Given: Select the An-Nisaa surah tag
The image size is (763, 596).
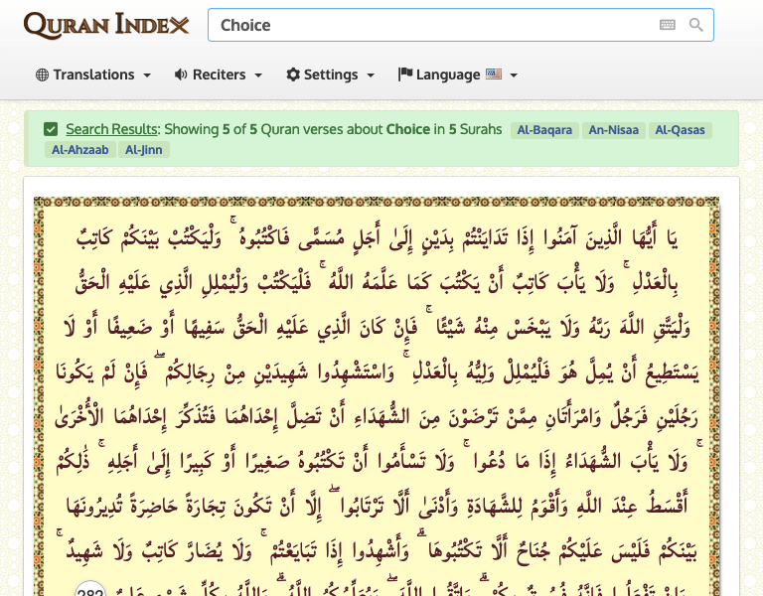Looking at the screenshot, I should (614, 129).
